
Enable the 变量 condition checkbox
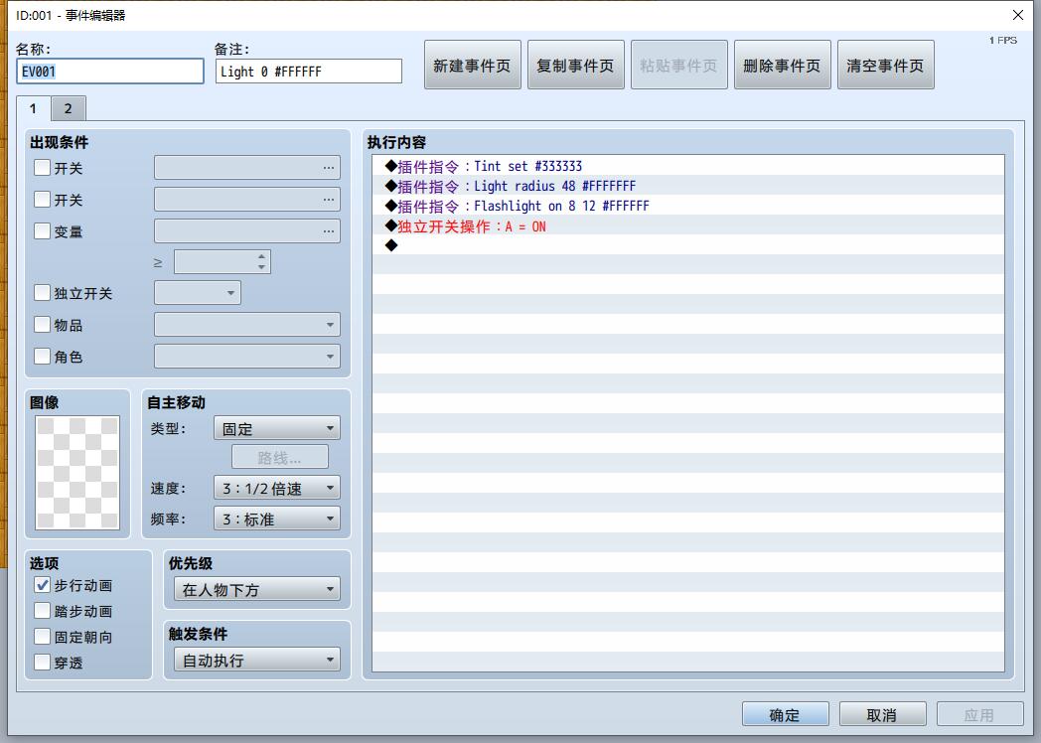tap(42, 231)
